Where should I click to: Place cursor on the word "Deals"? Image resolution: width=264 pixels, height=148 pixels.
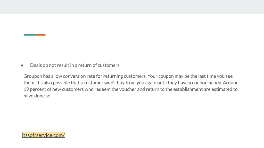click(36, 65)
